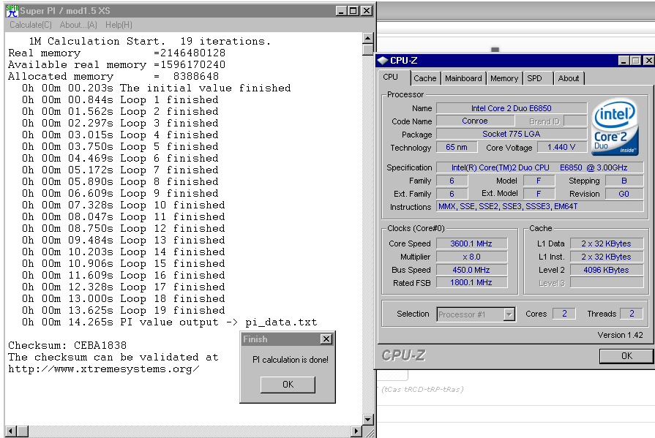Click the L1 Inst. cache value field

coord(606,257)
